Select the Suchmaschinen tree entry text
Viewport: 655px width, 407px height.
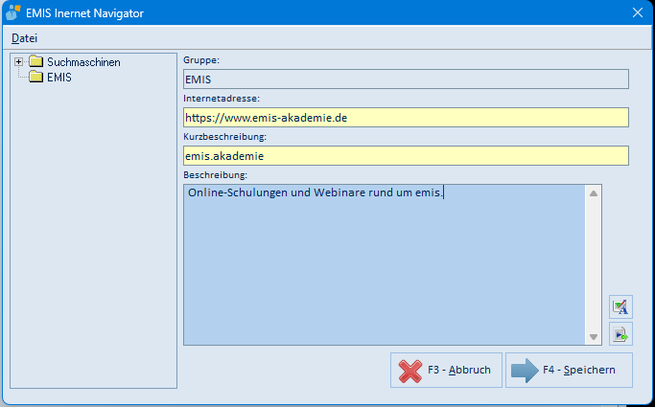tap(83, 62)
